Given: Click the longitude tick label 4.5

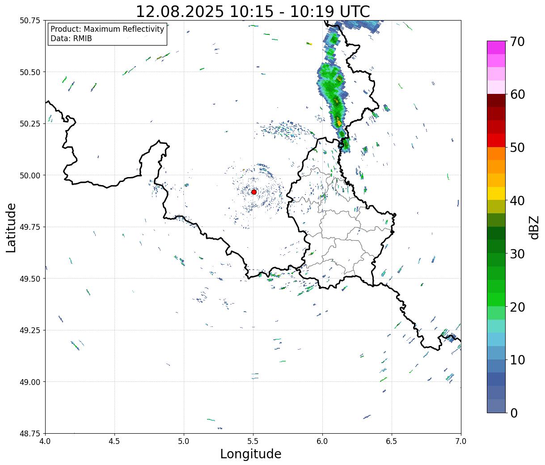Looking at the screenshot, I should (x=114, y=441).
